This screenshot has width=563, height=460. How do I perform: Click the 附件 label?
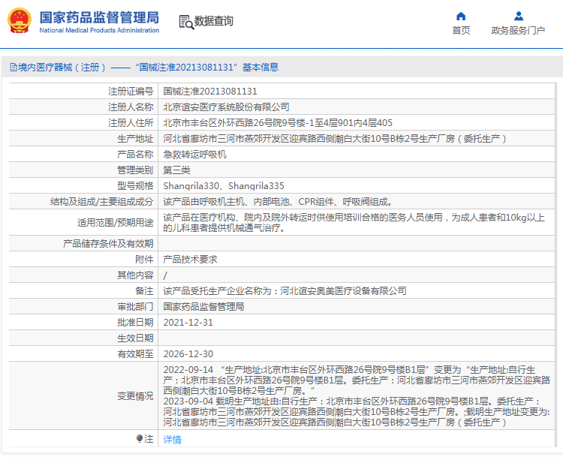[144, 260]
